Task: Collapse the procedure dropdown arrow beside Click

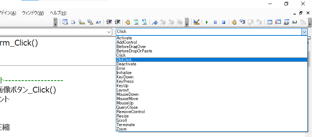Action: 304,32
